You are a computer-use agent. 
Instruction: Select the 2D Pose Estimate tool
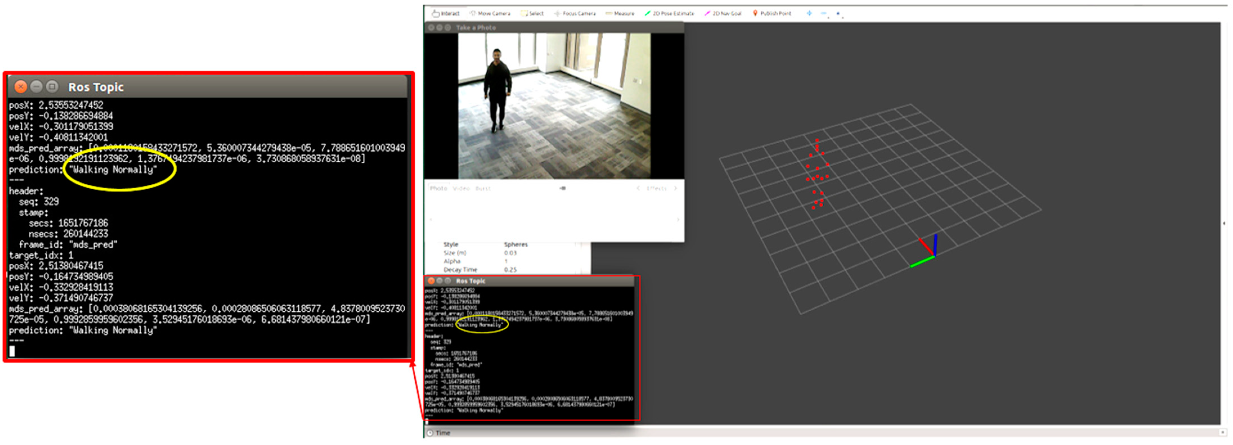[x=669, y=13]
